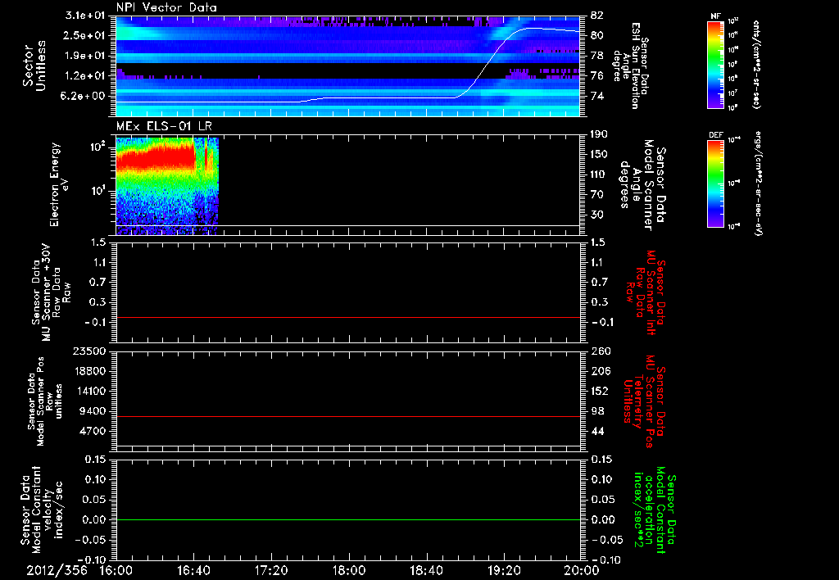The image size is (839, 580).
Task: Click the 18:40 time tick label
Action: [x=426, y=570]
